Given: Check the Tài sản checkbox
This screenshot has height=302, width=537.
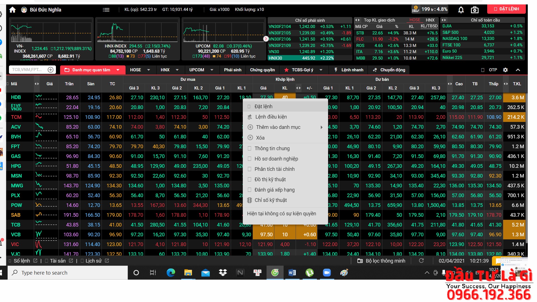Looking at the screenshot, I should pyautogui.click(x=47, y=261).
